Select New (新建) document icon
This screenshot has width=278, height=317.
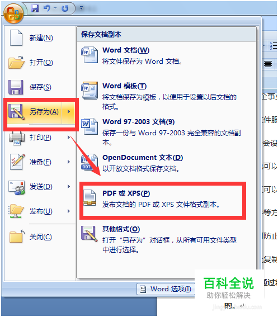16,37
